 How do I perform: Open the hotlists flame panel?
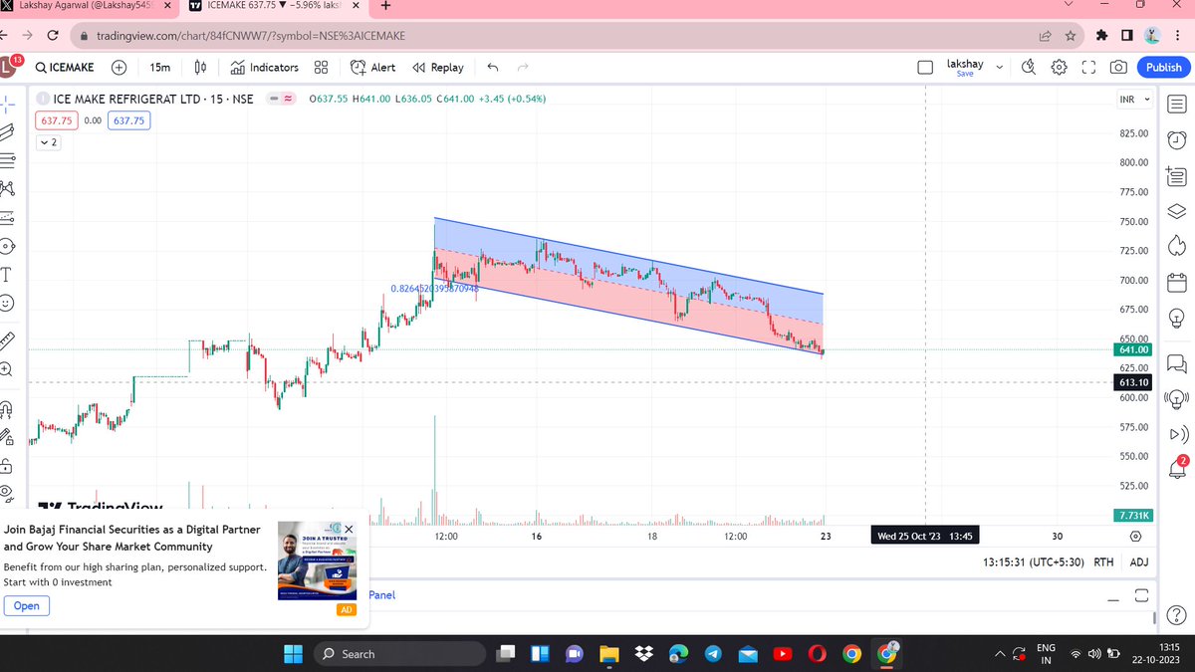point(1177,245)
